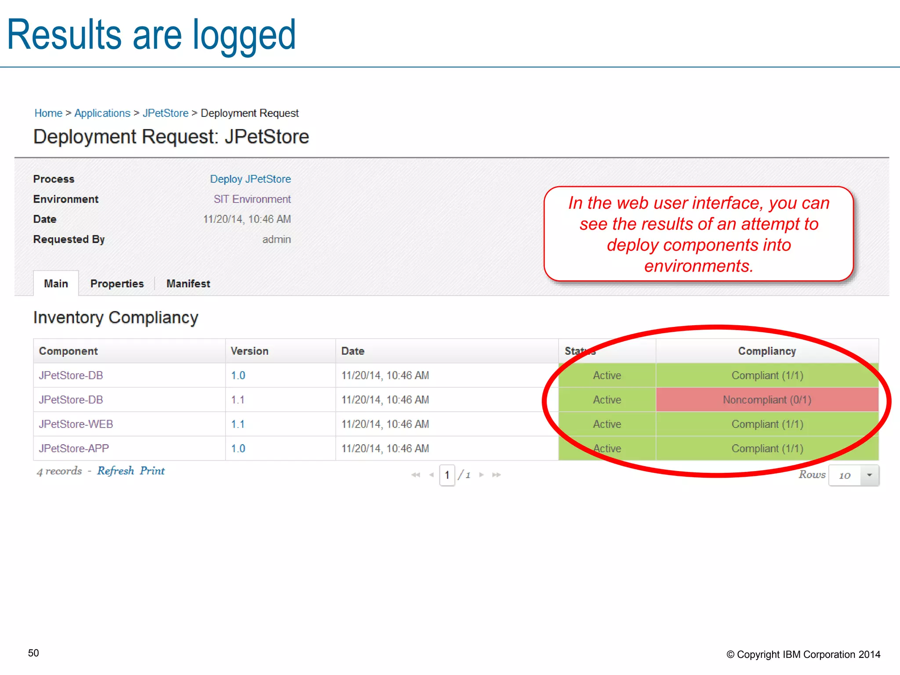Go to first page arrow icon

pos(415,475)
